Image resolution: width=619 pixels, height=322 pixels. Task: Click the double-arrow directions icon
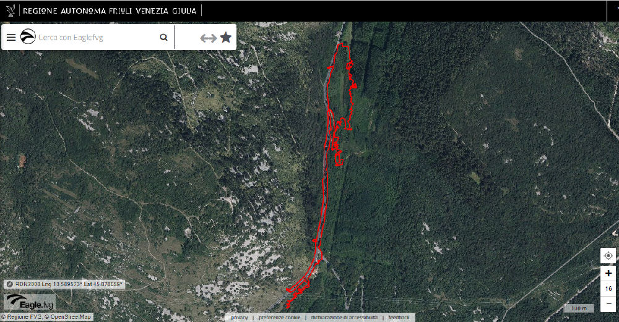tap(209, 38)
